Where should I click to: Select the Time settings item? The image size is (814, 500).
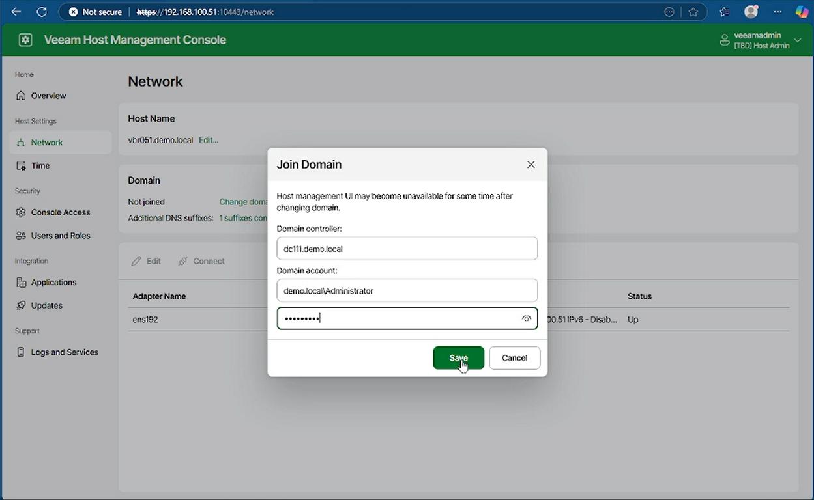point(40,166)
